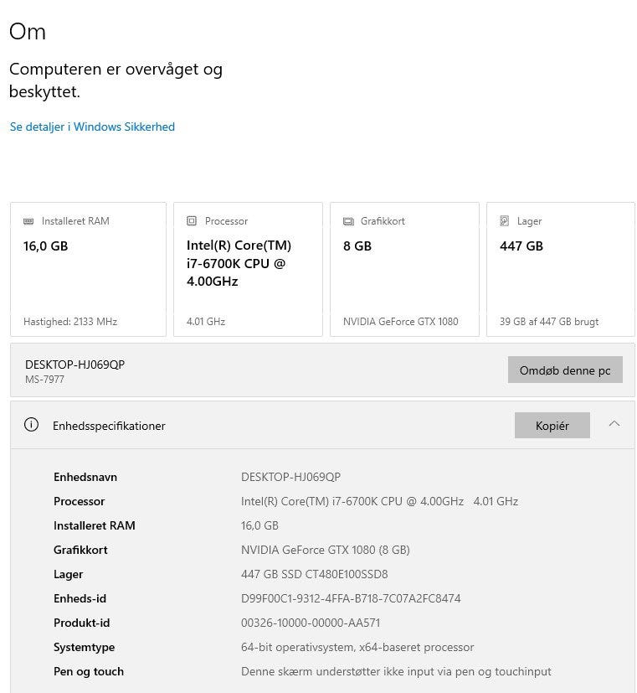Click the Produkt-id value 00326-10000-00000-AA571

pyautogui.click(x=311, y=623)
